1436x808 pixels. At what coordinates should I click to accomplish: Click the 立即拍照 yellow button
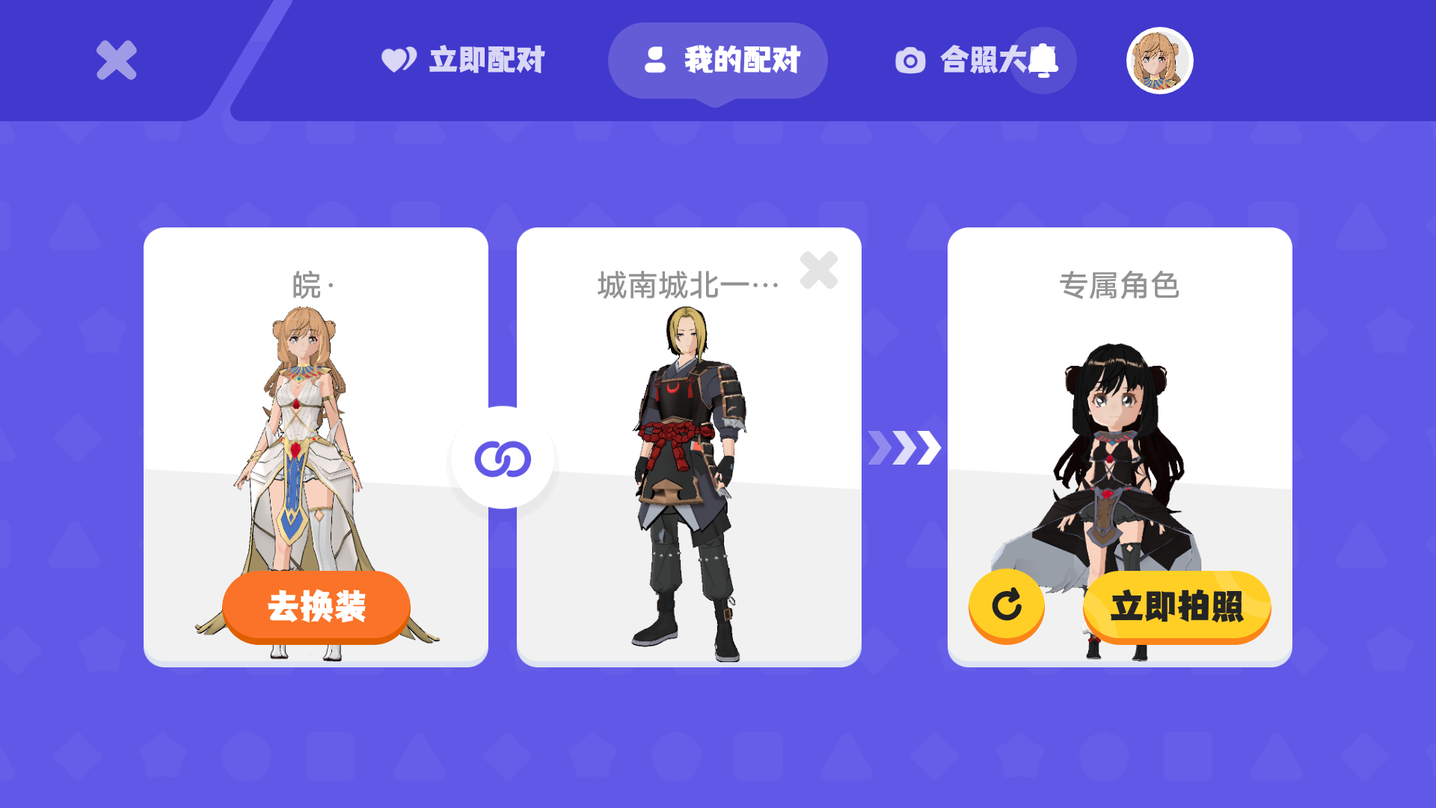click(x=1176, y=606)
